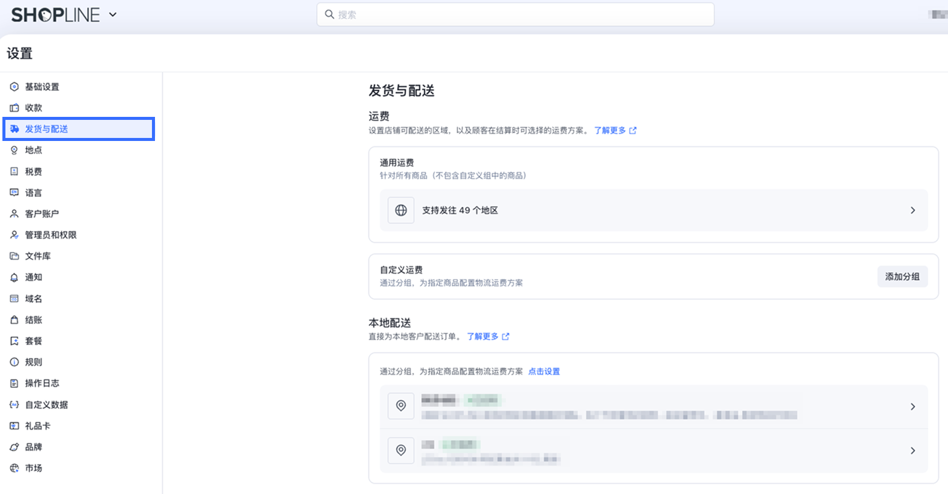Screen dimensions: 948x494
Task: Expand the first local delivery location chevron
Action: click(912, 407)
